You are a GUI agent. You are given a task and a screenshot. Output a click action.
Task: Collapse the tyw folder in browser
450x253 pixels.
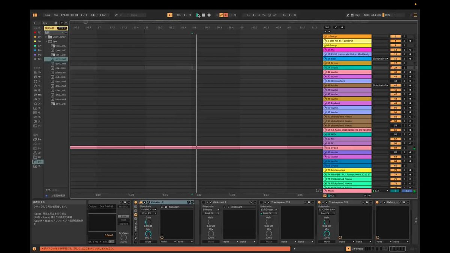point(46,41)
